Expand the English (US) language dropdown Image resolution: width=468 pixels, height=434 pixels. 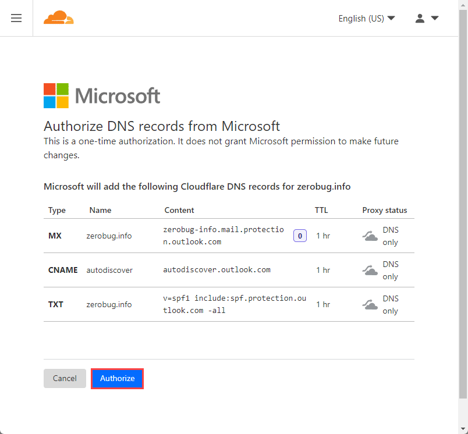(367, 19)
